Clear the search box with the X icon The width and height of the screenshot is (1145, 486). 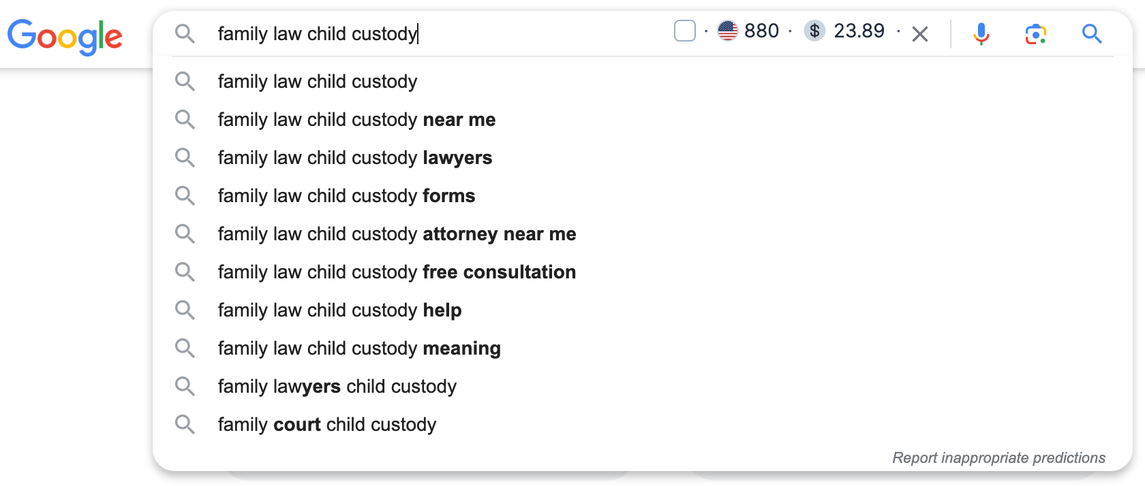pos(920,34)
